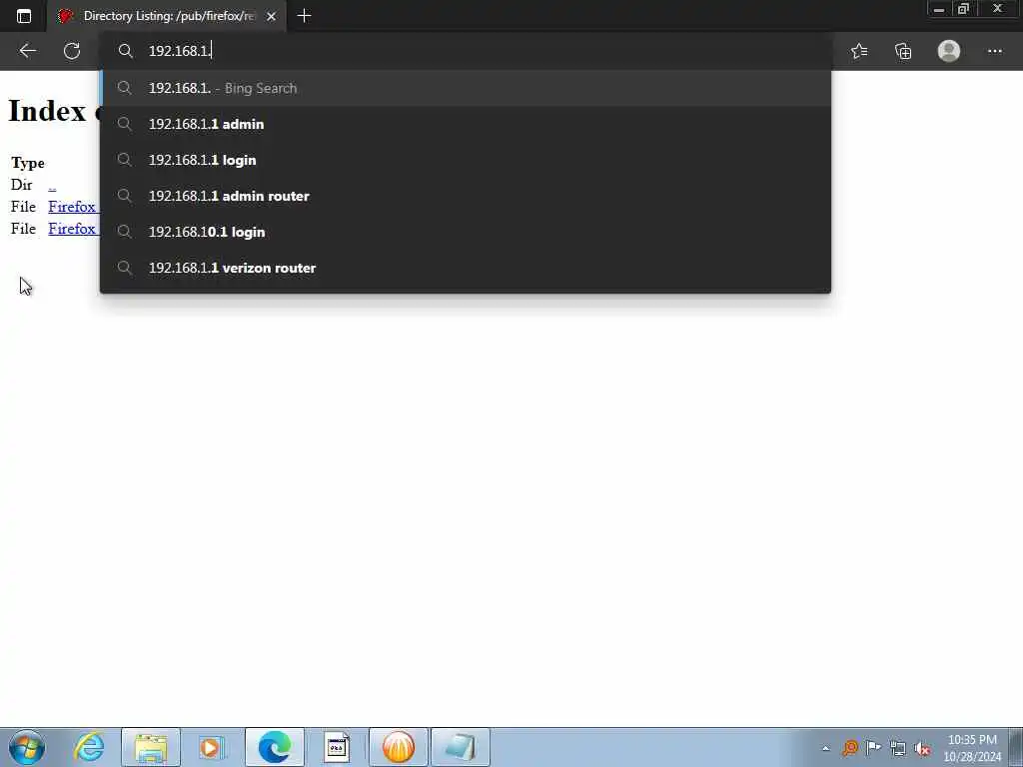Open the Favorites star icon
This screenshot has width=1023, height=767.
[859, 51]
